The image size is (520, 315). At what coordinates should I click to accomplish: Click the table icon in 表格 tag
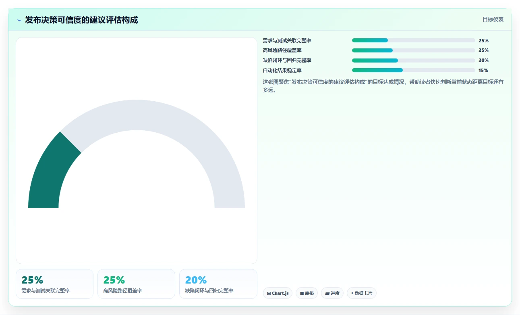(302, 294)
